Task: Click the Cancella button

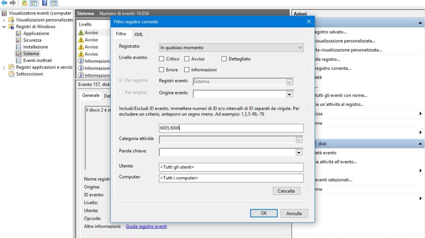Action: (286, 191)
